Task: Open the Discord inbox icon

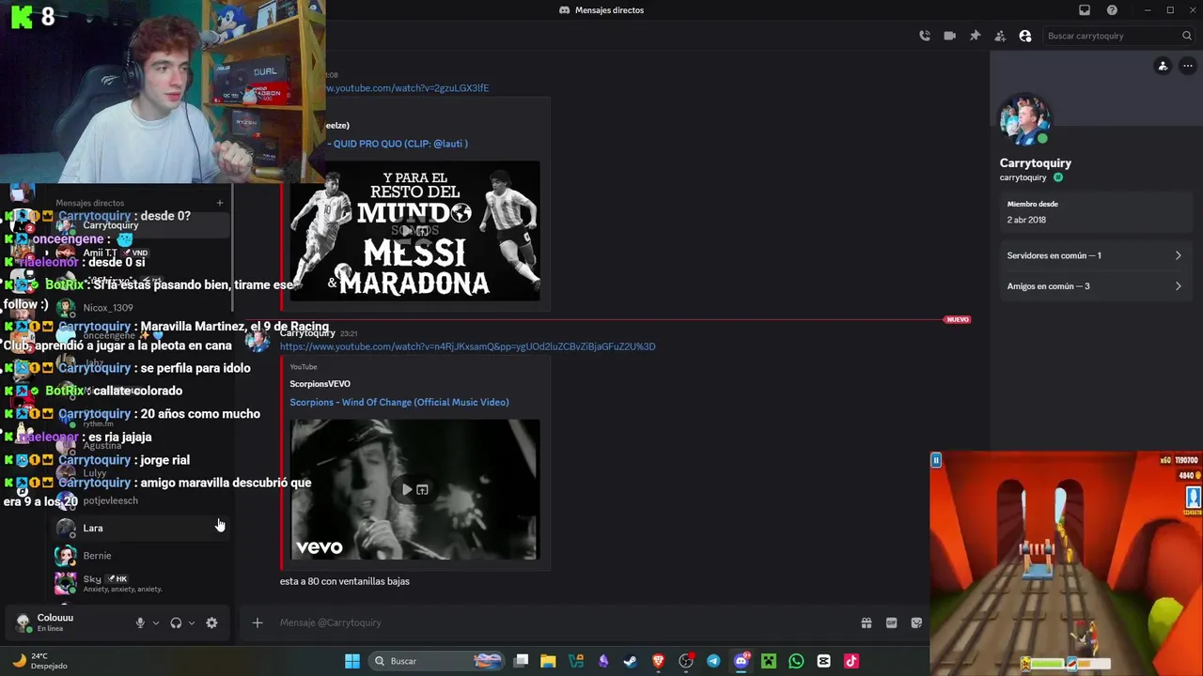Action: 1085,10
